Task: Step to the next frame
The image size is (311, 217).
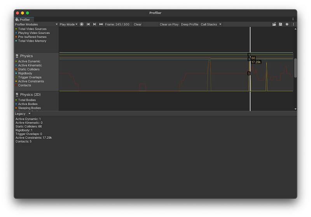Action: [94, 24]
